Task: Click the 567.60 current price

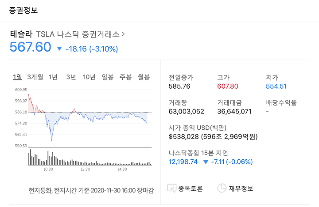Action: 30,47
